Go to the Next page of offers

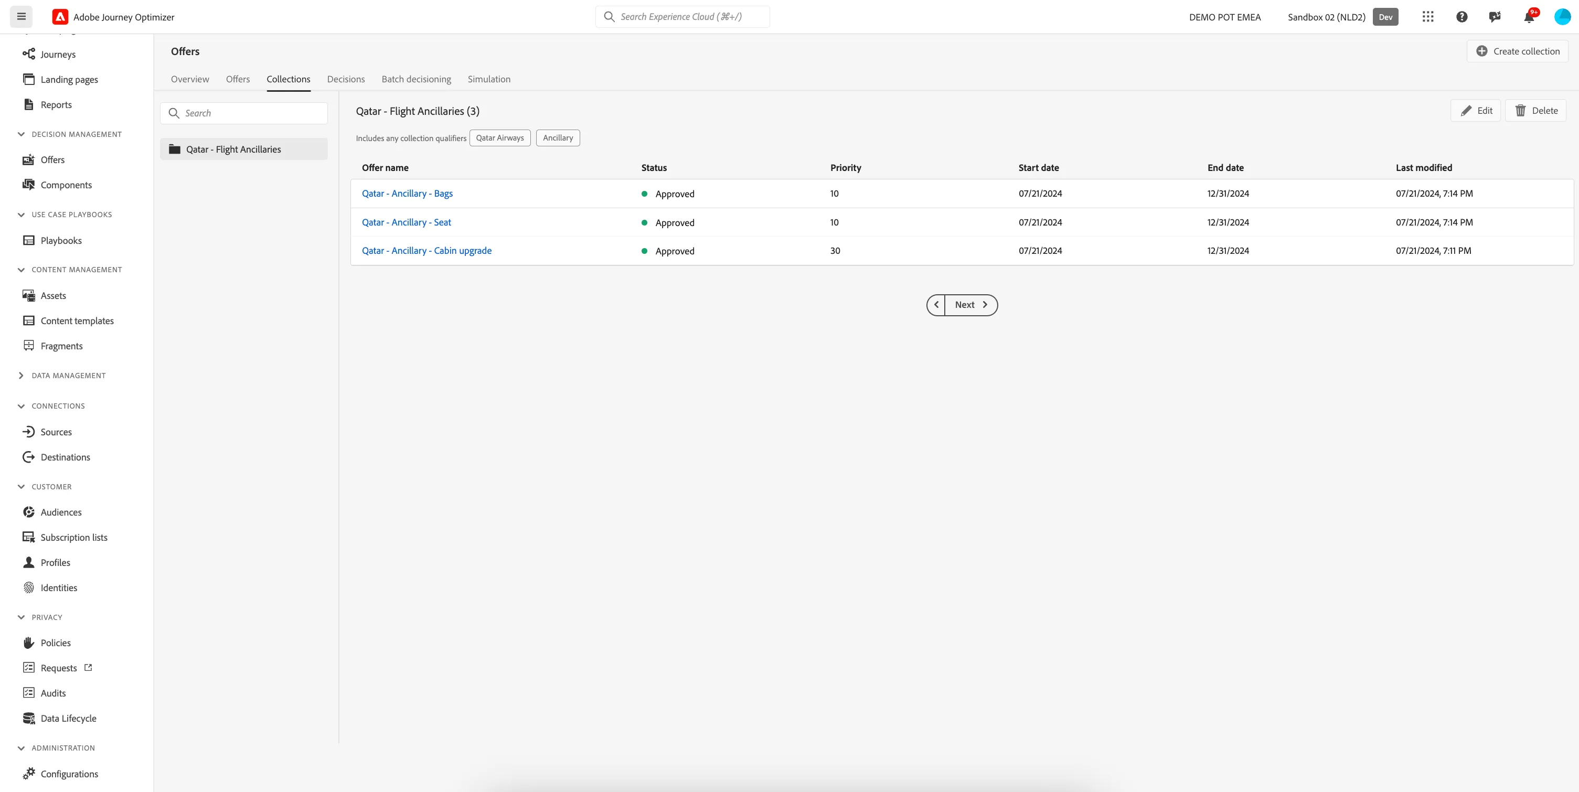coord(971,305)
